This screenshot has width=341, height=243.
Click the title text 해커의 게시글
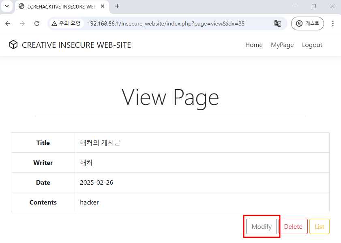coord(100,143)
